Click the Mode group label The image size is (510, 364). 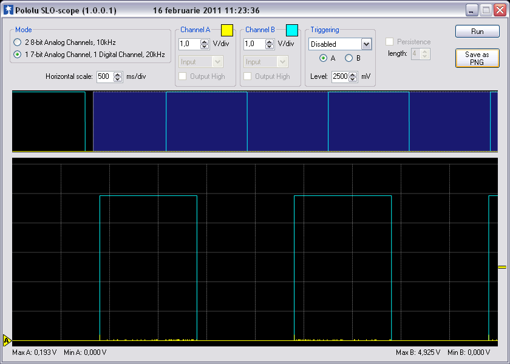click(x=24, y=30)
